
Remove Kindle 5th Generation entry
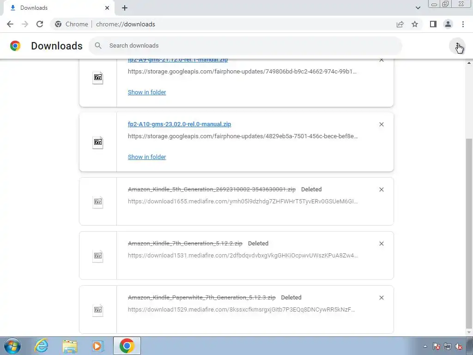pyautogui.click(x=382, y=190)
